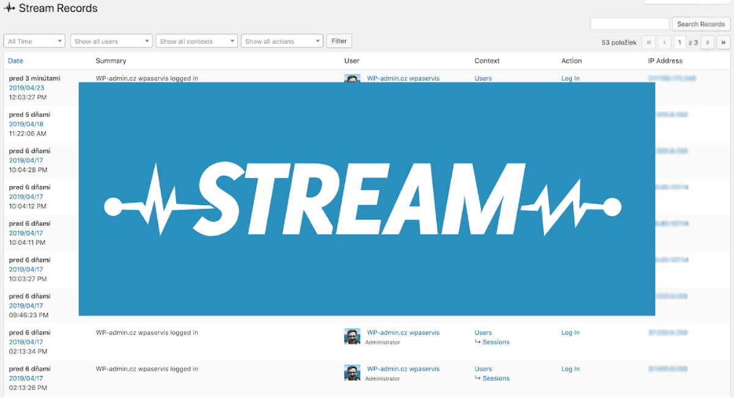Expand the Show all users dropdown

(111, 42)
